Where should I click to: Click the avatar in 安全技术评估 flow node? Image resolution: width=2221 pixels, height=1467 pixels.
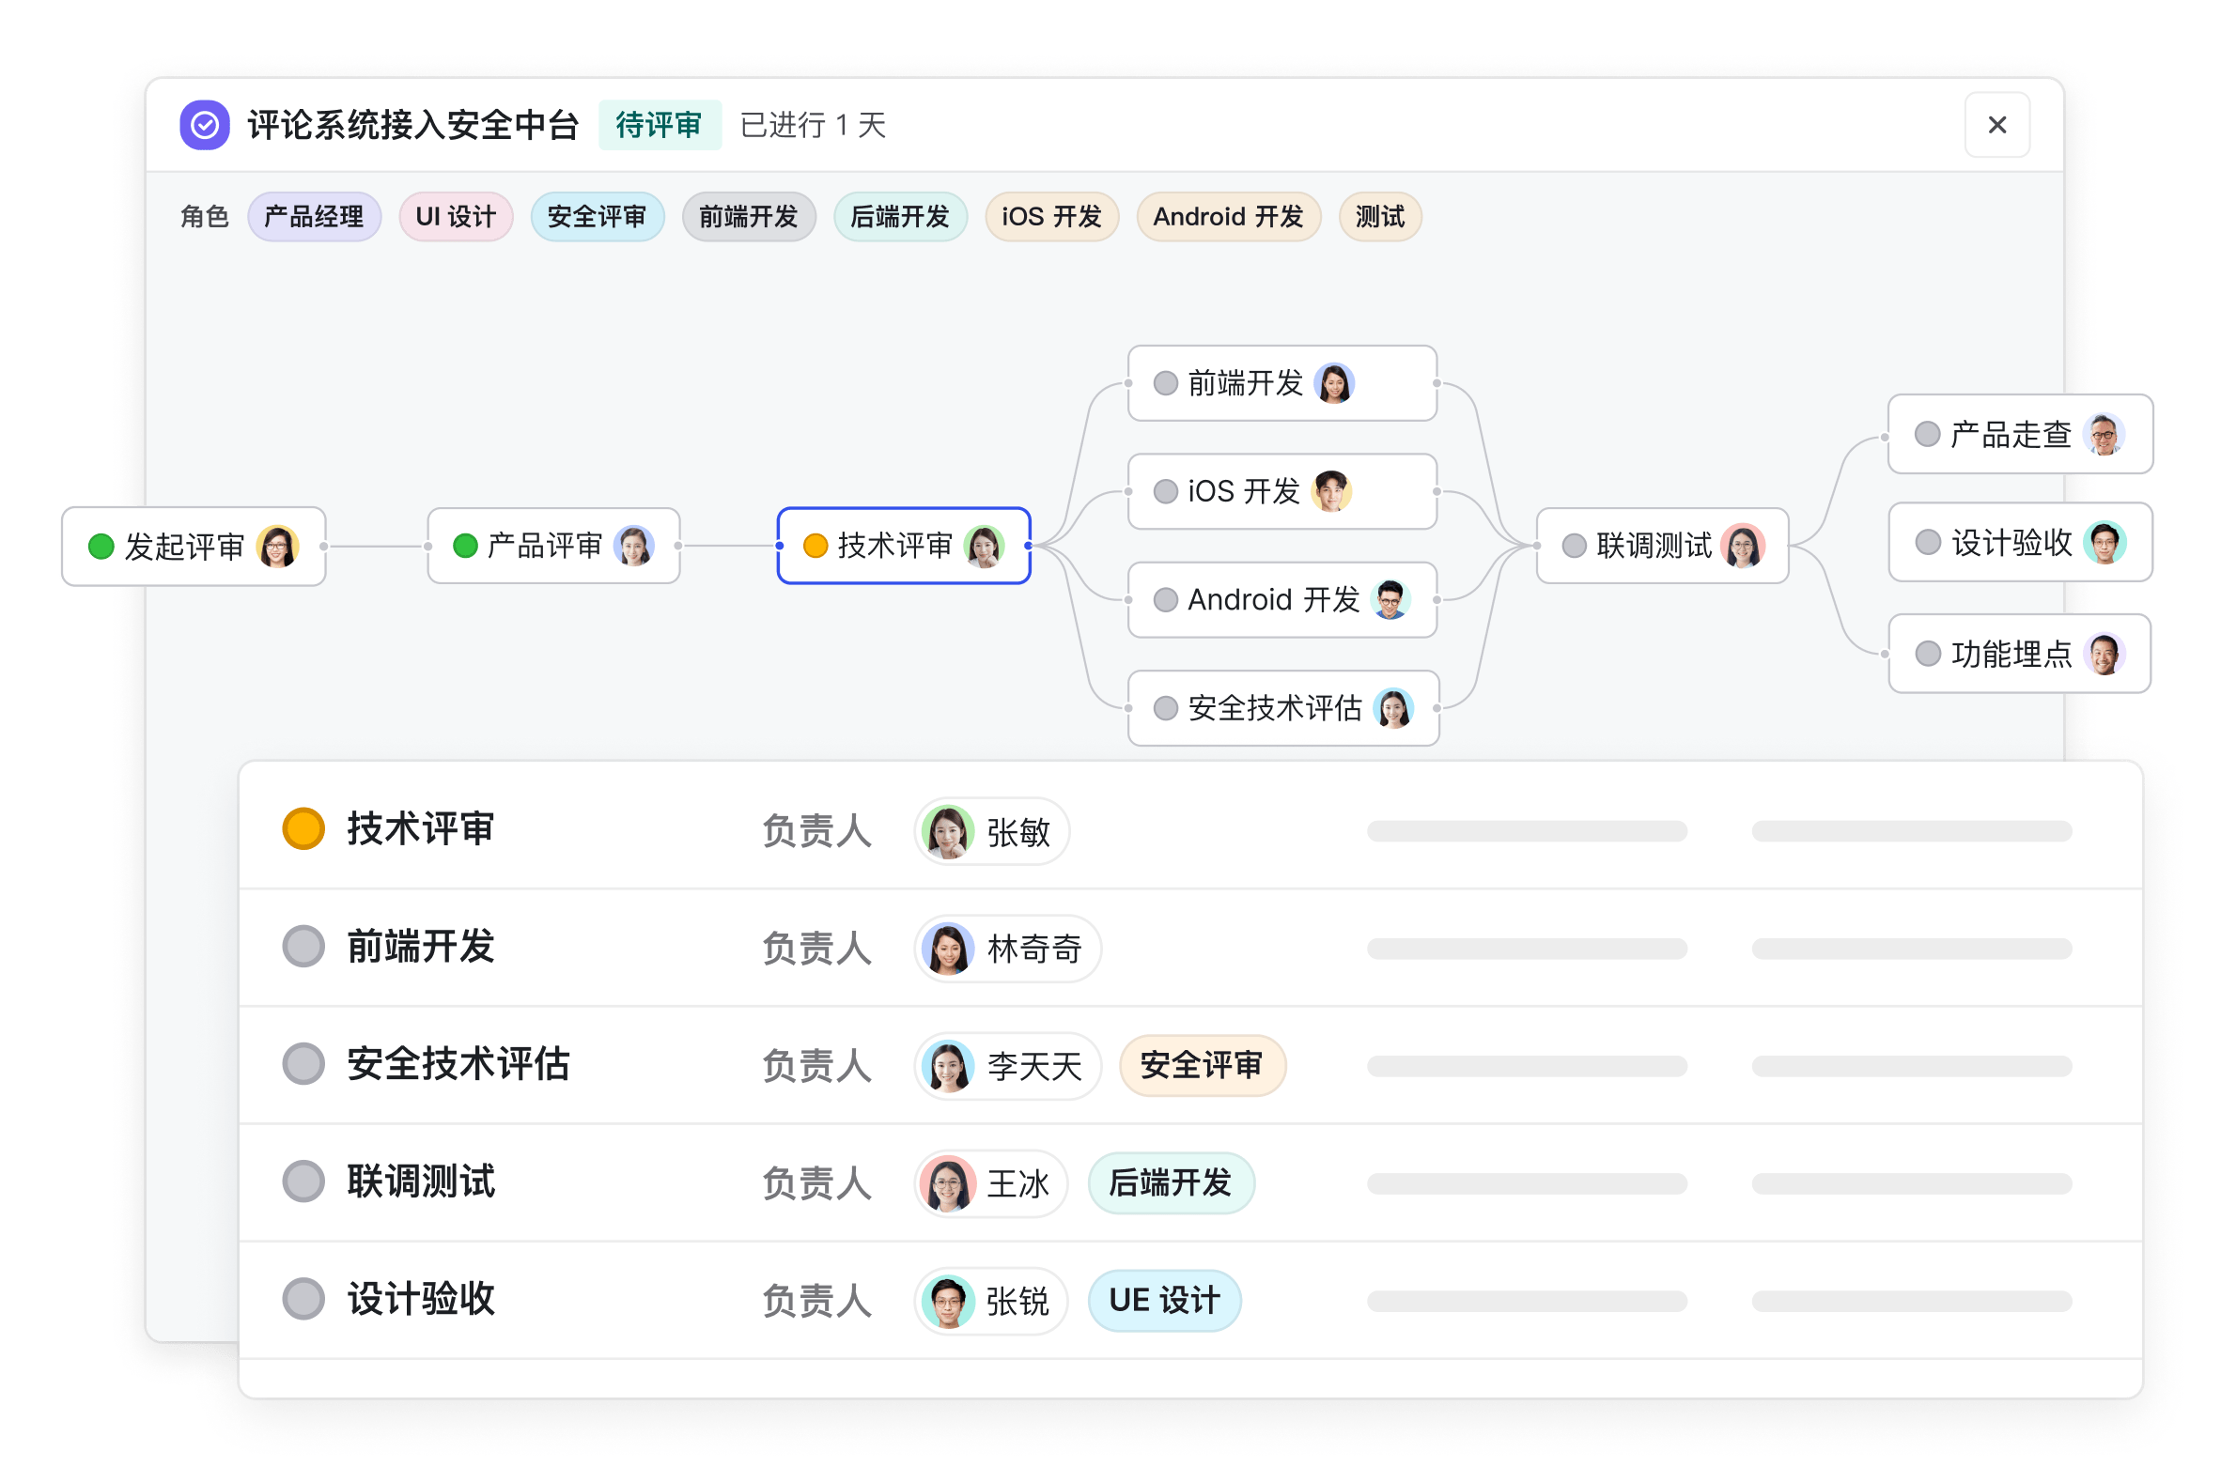1393,708
